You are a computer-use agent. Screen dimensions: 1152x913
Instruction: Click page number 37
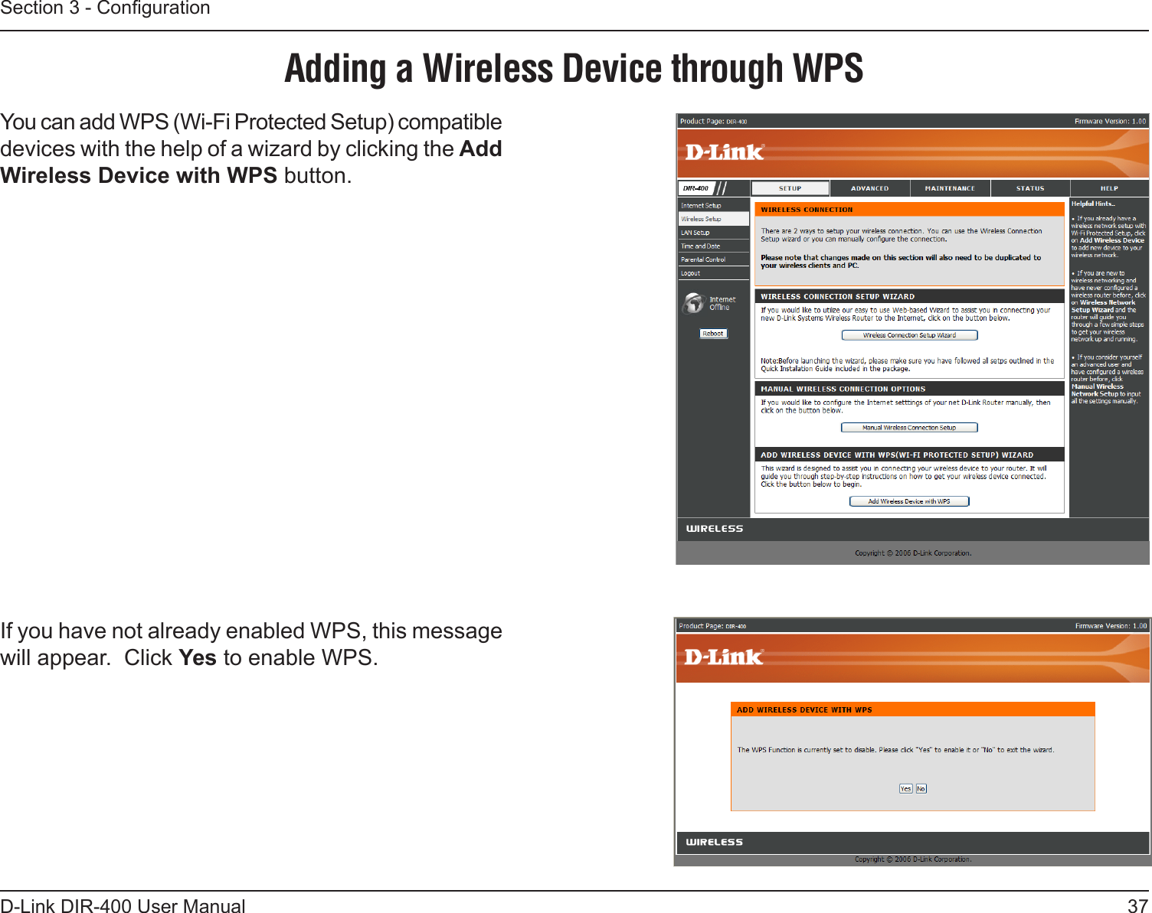point(1137,905)
